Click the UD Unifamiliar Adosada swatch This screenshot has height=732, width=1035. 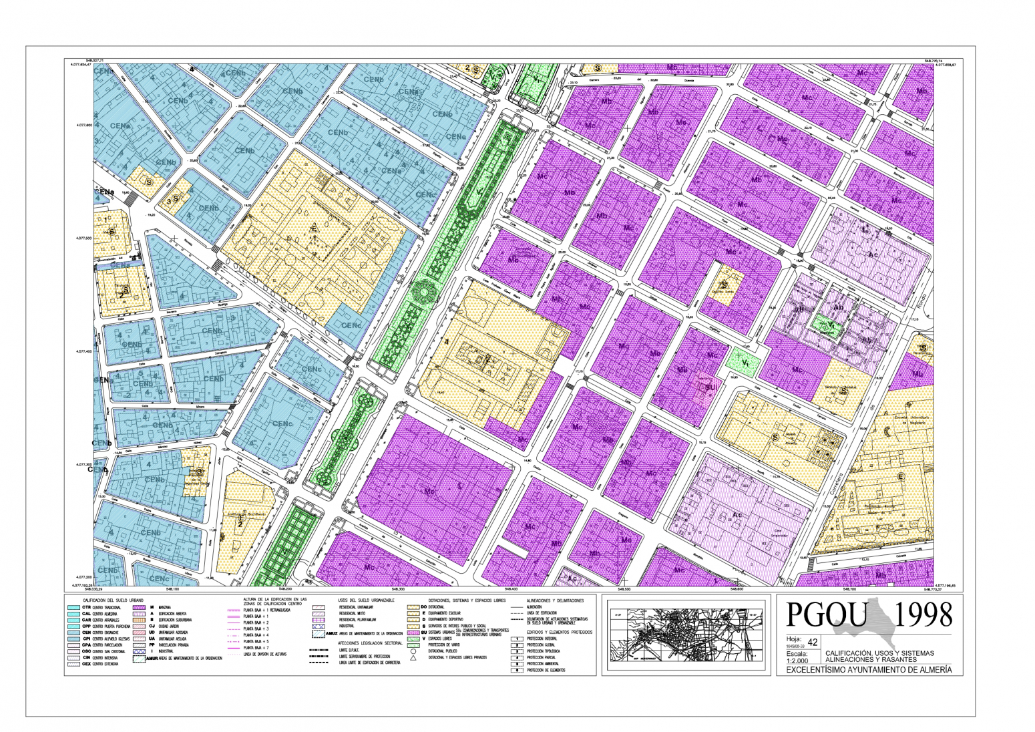pyautogui.click(x=139, y=632)
